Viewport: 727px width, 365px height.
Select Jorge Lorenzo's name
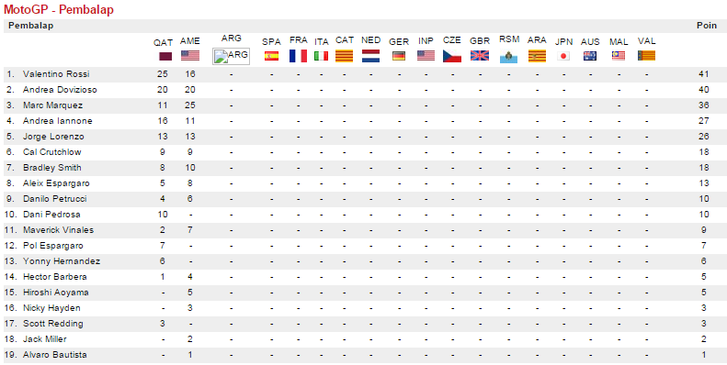[x=53, y=137]
